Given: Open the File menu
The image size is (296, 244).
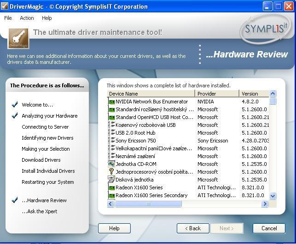Looking at the screenshot, I should pos(8,18).
